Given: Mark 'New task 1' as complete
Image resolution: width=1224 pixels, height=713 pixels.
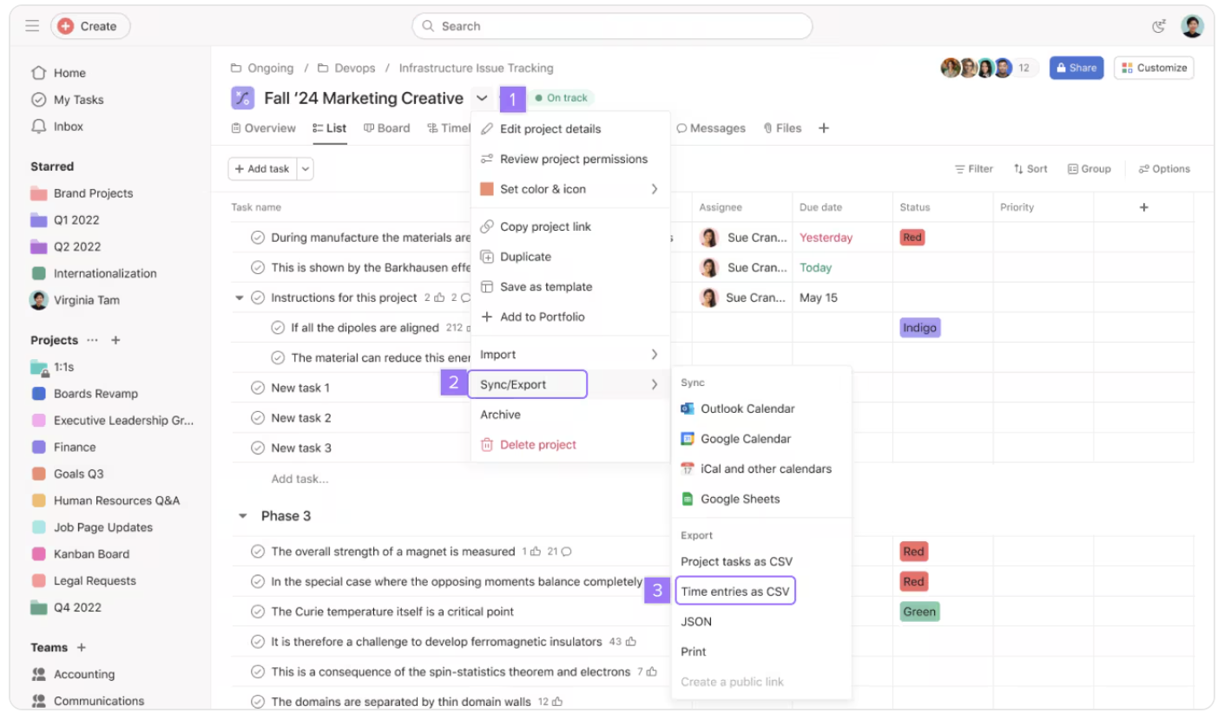Looking at the screenshot, I should click(x=258, y=388).
